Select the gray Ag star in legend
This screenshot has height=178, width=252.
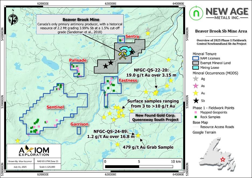click(x=195, y=79)
